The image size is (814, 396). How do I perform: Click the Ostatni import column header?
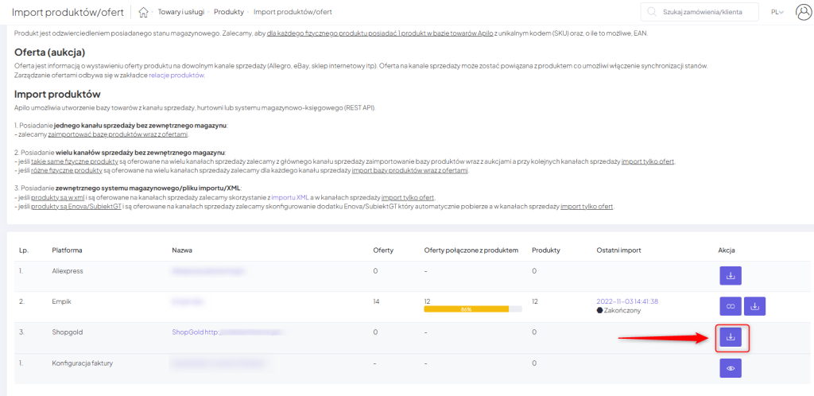point(620,250)
